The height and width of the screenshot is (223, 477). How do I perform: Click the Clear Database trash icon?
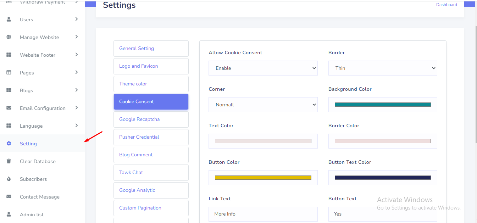pyautogui.click(x=9, y=161)
